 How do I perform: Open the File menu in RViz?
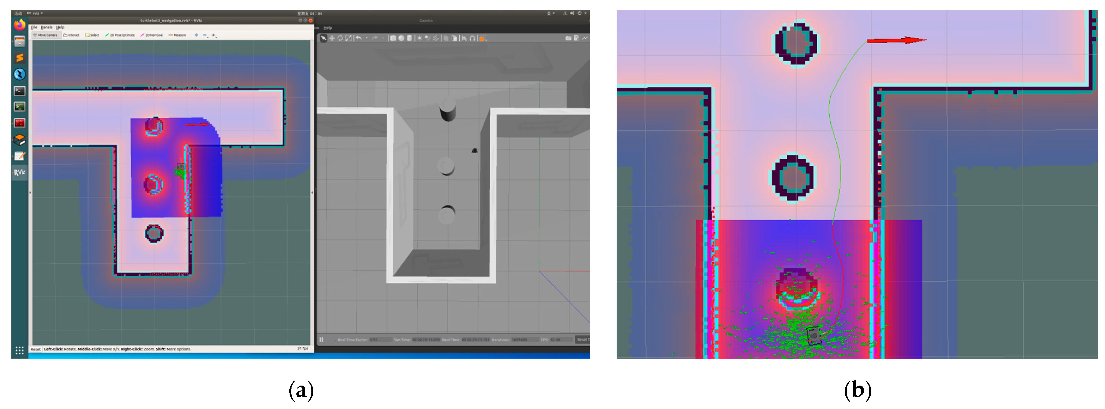tap(34, 27)
